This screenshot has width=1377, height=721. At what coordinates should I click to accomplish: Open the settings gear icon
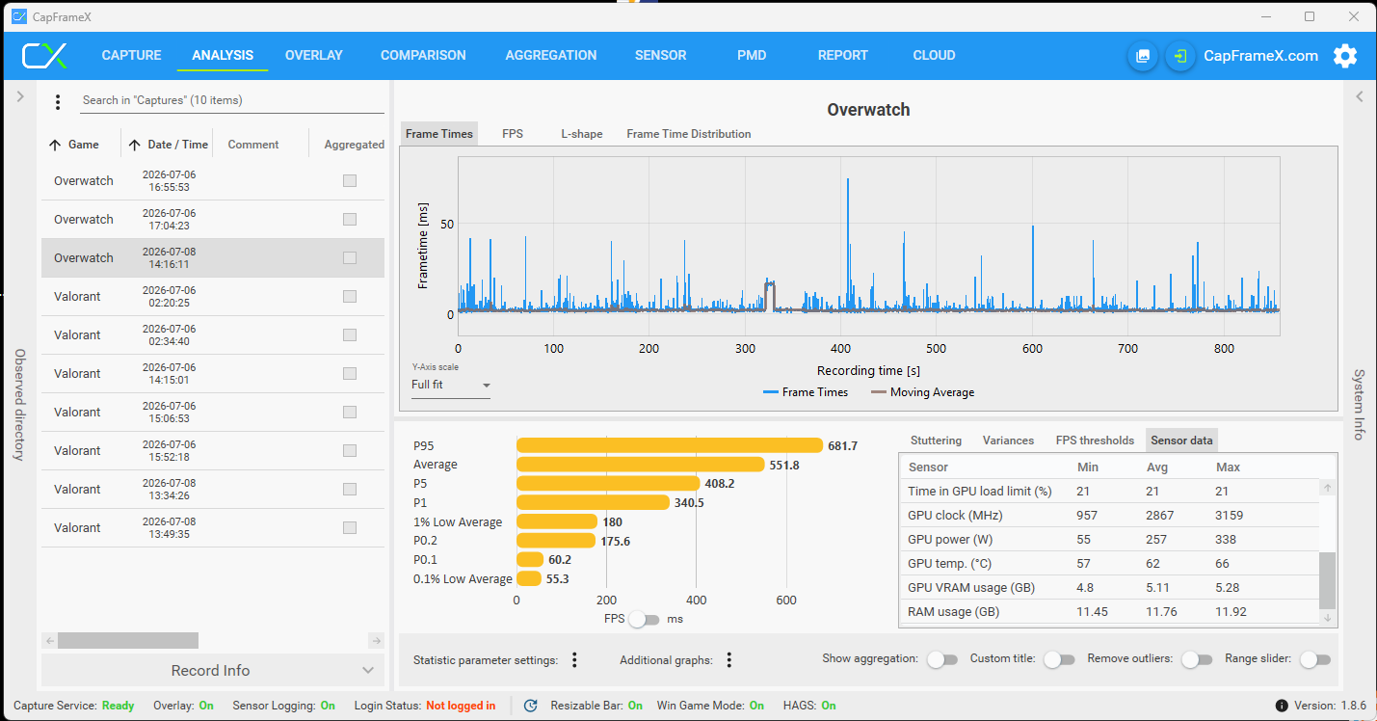pos(1345,56)
